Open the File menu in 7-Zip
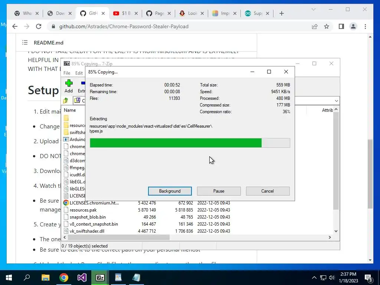This screenshot has height=285, width=380. point(67,73)
